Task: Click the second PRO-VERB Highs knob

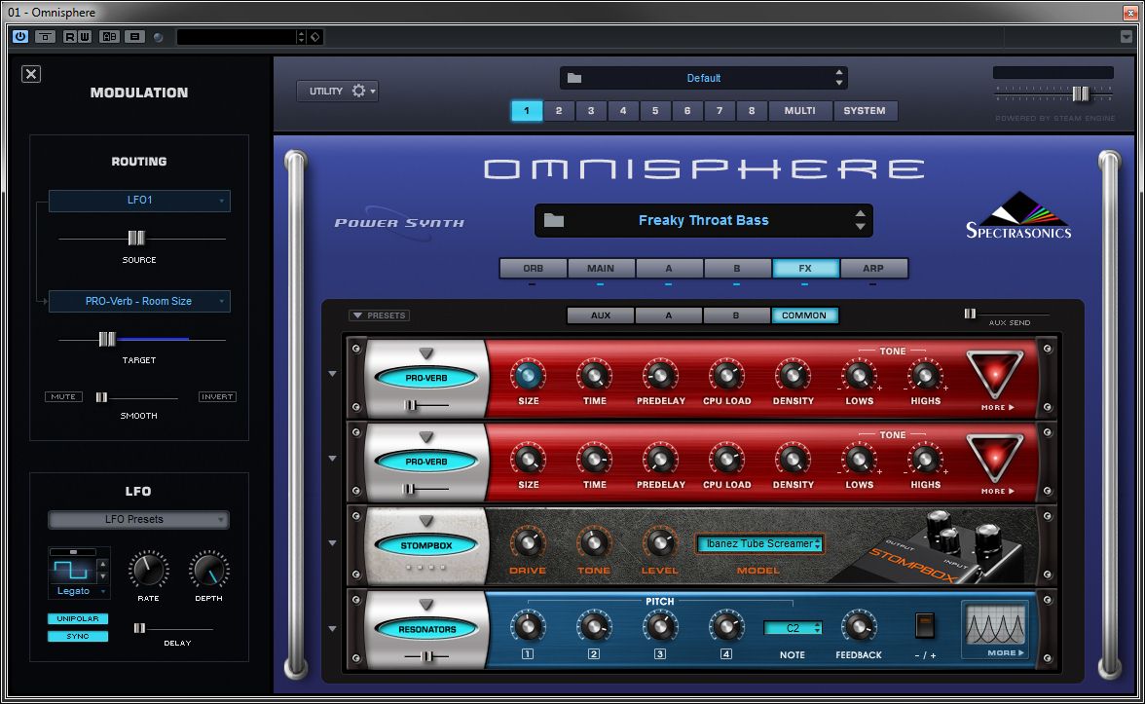Action: (925, 460)
